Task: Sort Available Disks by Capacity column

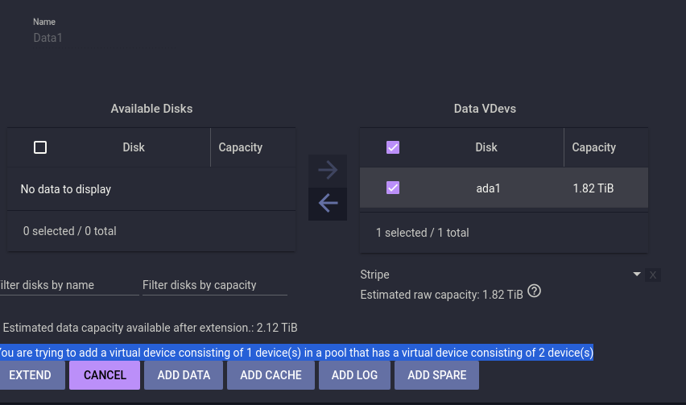Action: 240,147
